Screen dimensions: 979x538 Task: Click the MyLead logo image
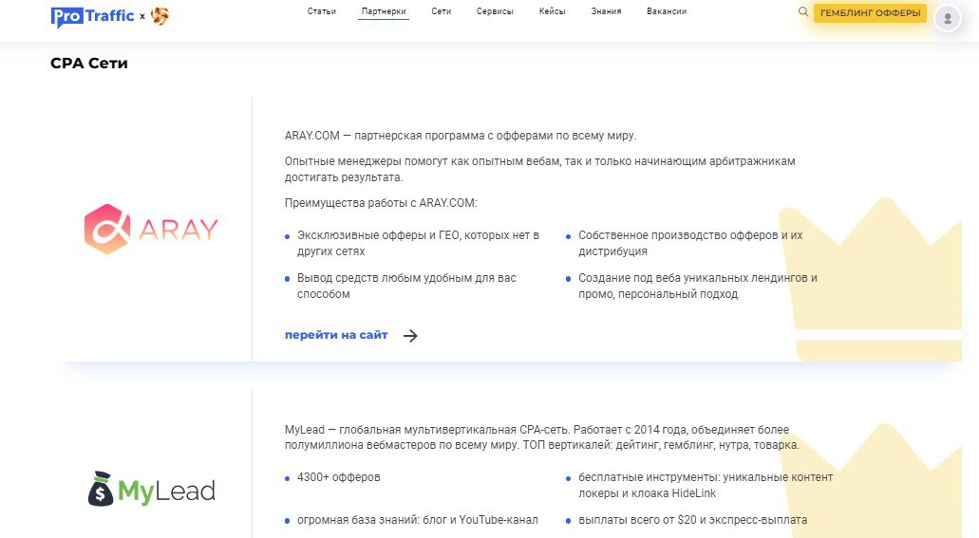(152, 489)
